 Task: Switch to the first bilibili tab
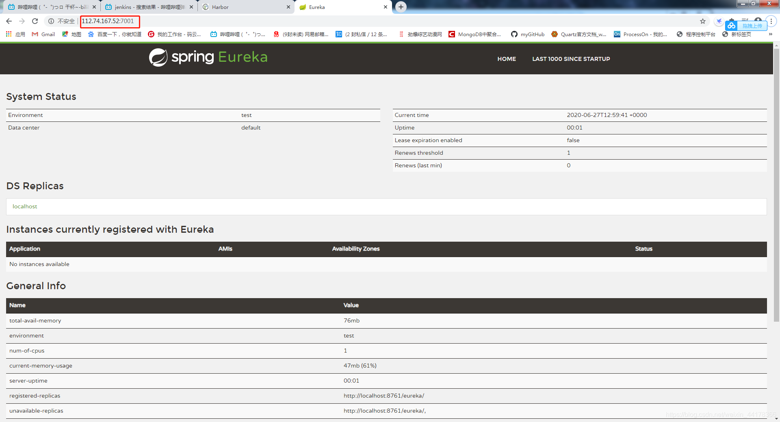(52, 7)
